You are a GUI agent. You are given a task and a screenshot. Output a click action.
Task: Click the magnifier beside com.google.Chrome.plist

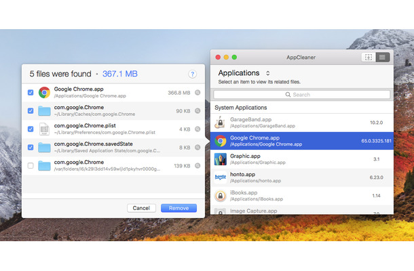coord(197,129)
